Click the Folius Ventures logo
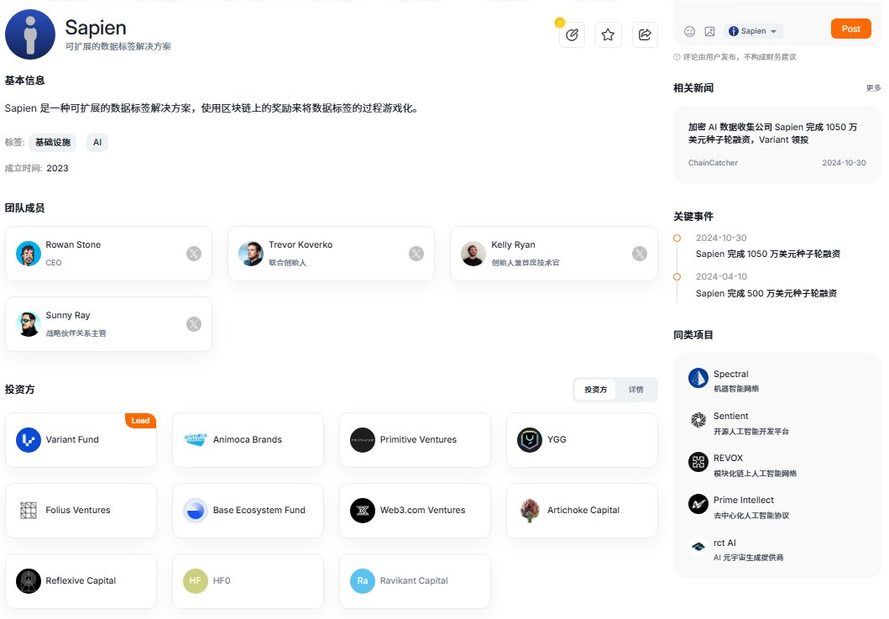The height and width of the screenshot is (619, 889). (x=29, y=510)
